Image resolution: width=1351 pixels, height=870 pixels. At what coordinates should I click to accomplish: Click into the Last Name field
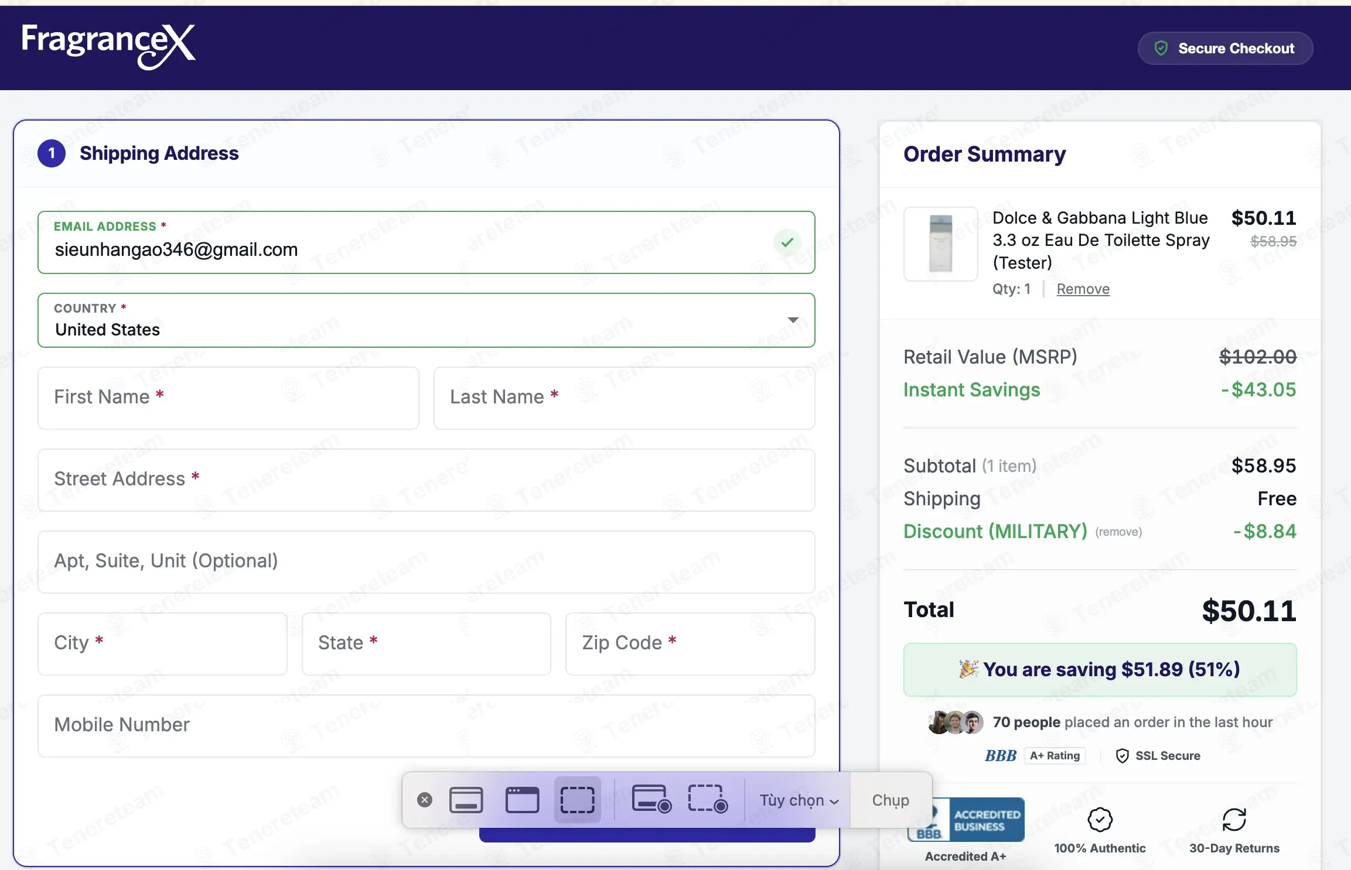[x=625, y=398]
